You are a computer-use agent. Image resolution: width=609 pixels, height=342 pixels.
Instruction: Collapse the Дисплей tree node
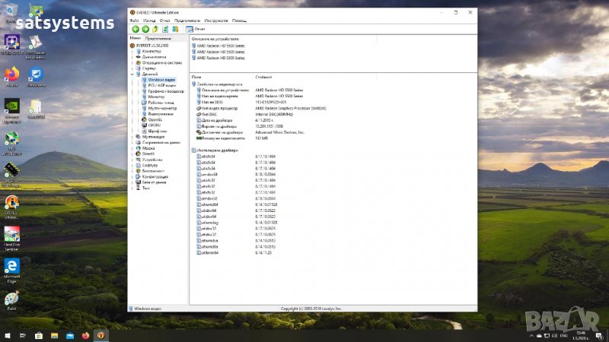[x=132, y=74]
